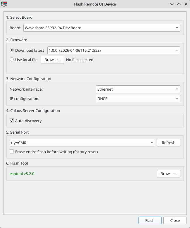Screen dimensions: 190x228
Task: Open the Network interface Ethernet dropdown
Action: coord(138,89)
